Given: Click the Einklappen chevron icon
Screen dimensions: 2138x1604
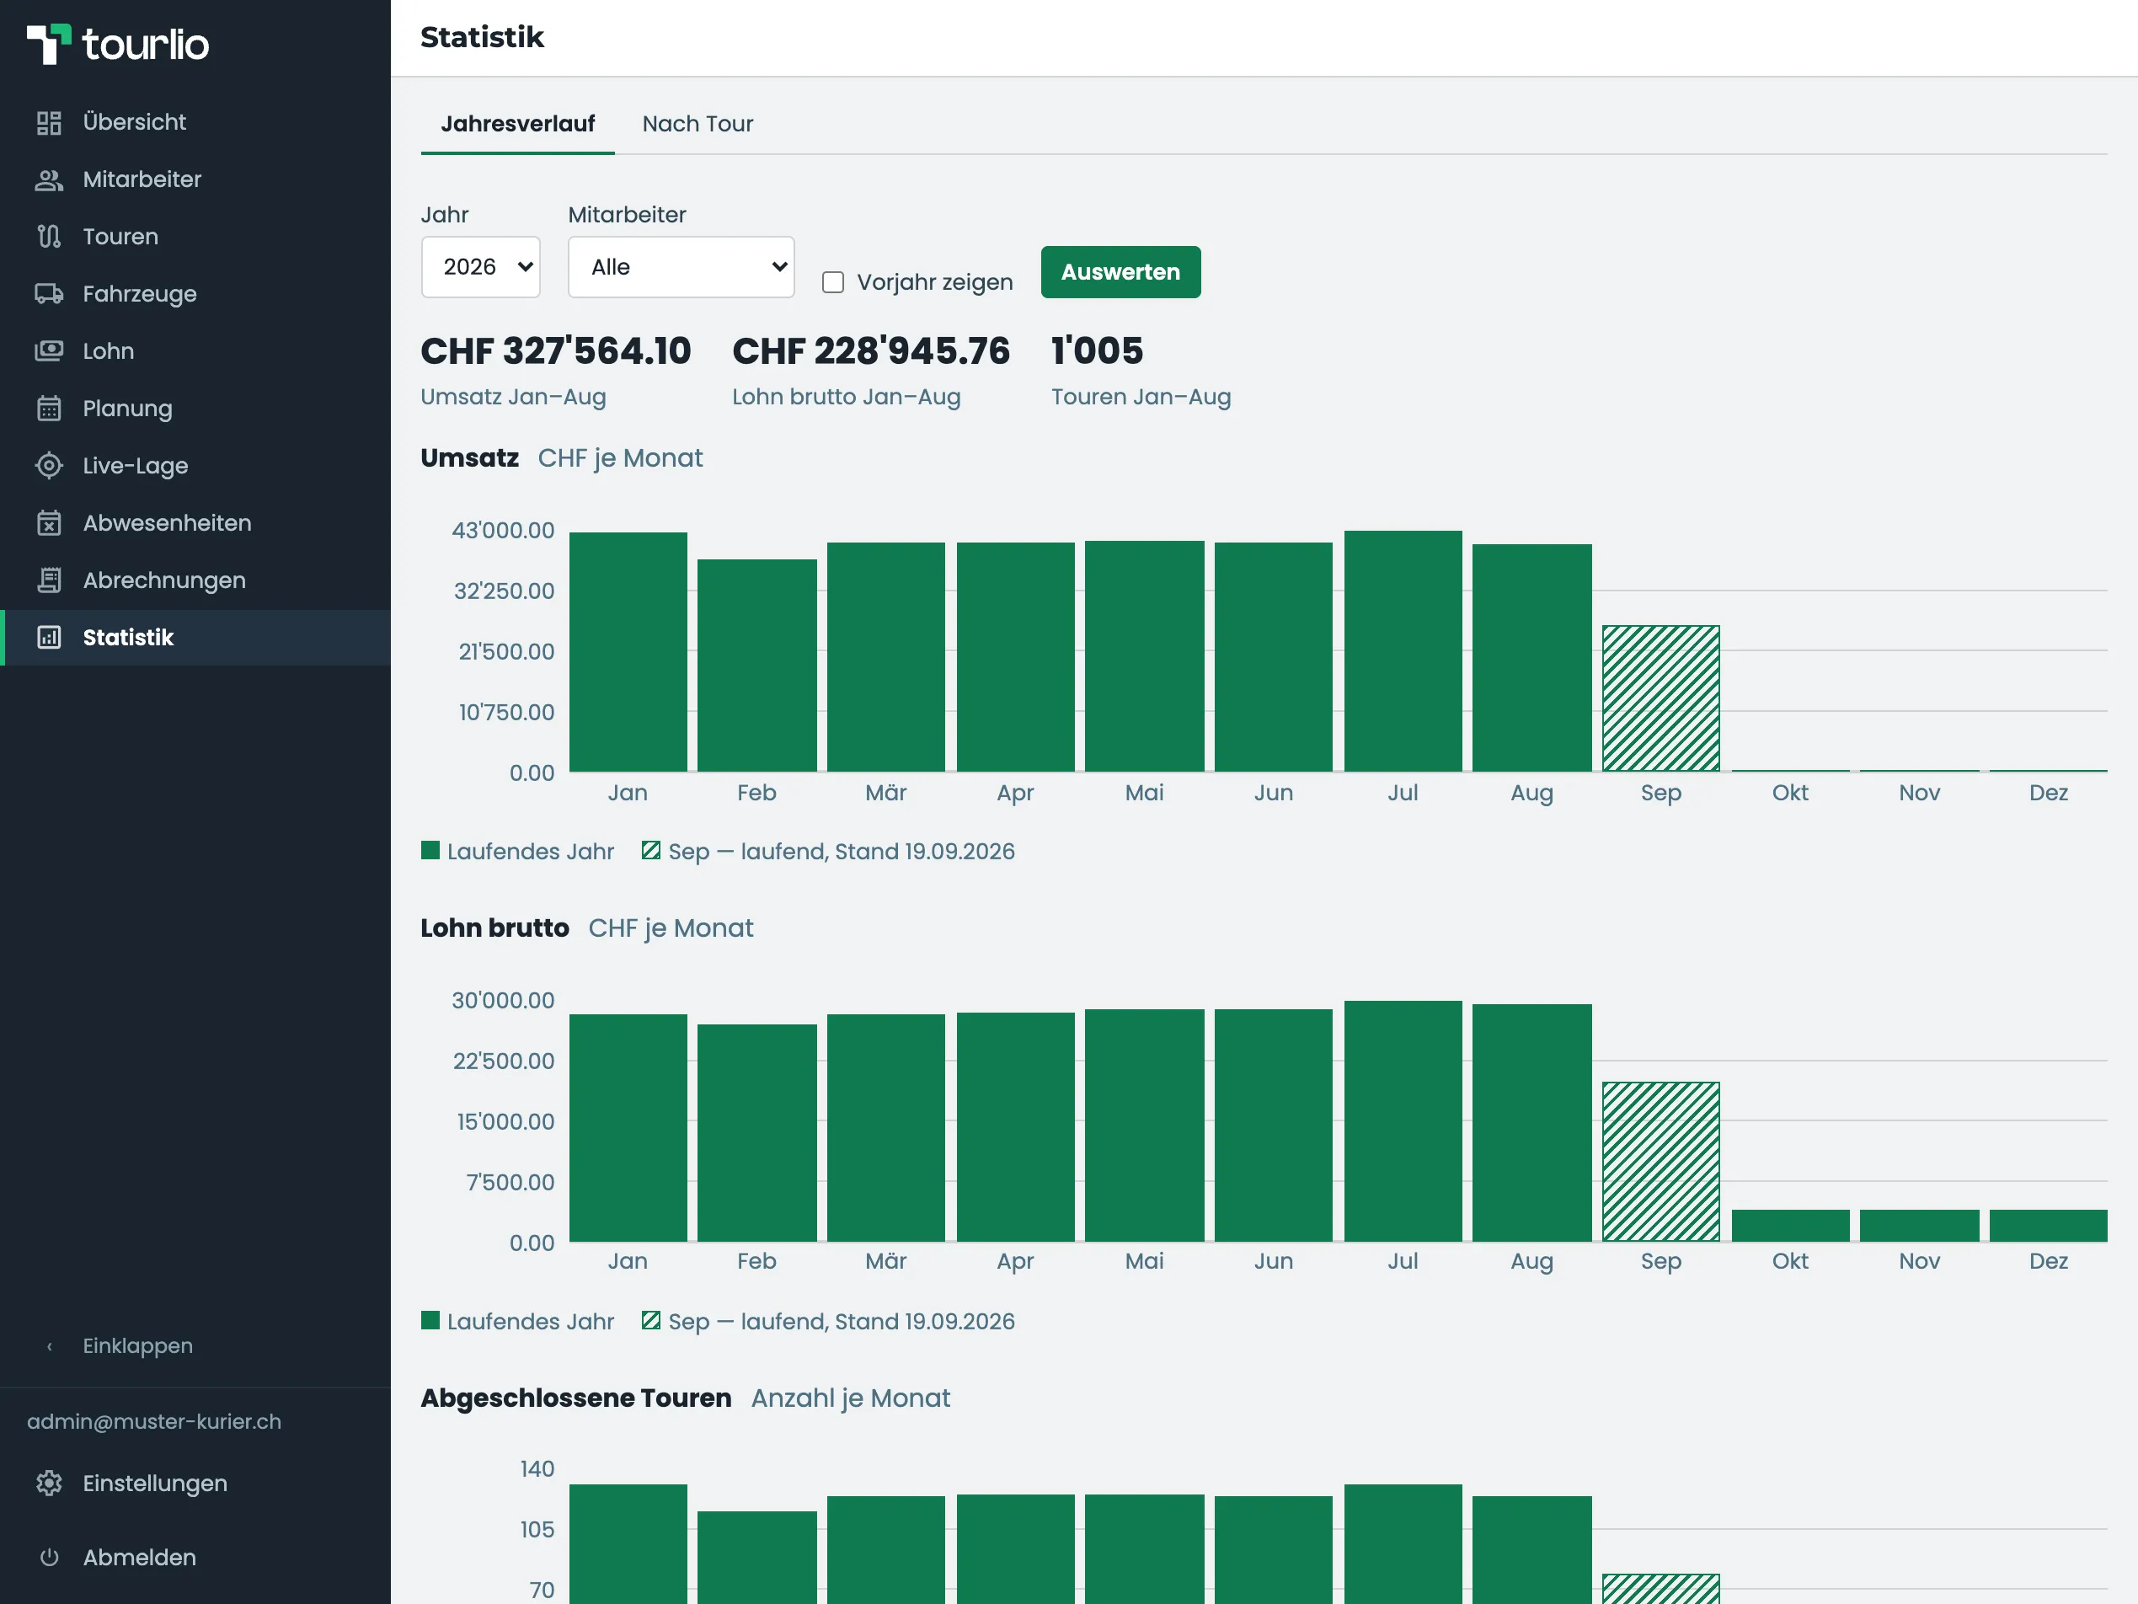Looking at the screenshot, I should click(50, 1347).
